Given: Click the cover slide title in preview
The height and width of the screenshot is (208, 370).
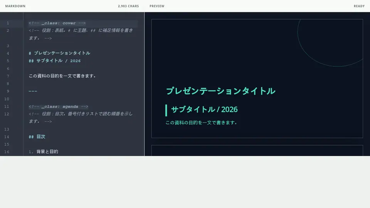Looking at the screenshot, I should [x=220, y=91].
